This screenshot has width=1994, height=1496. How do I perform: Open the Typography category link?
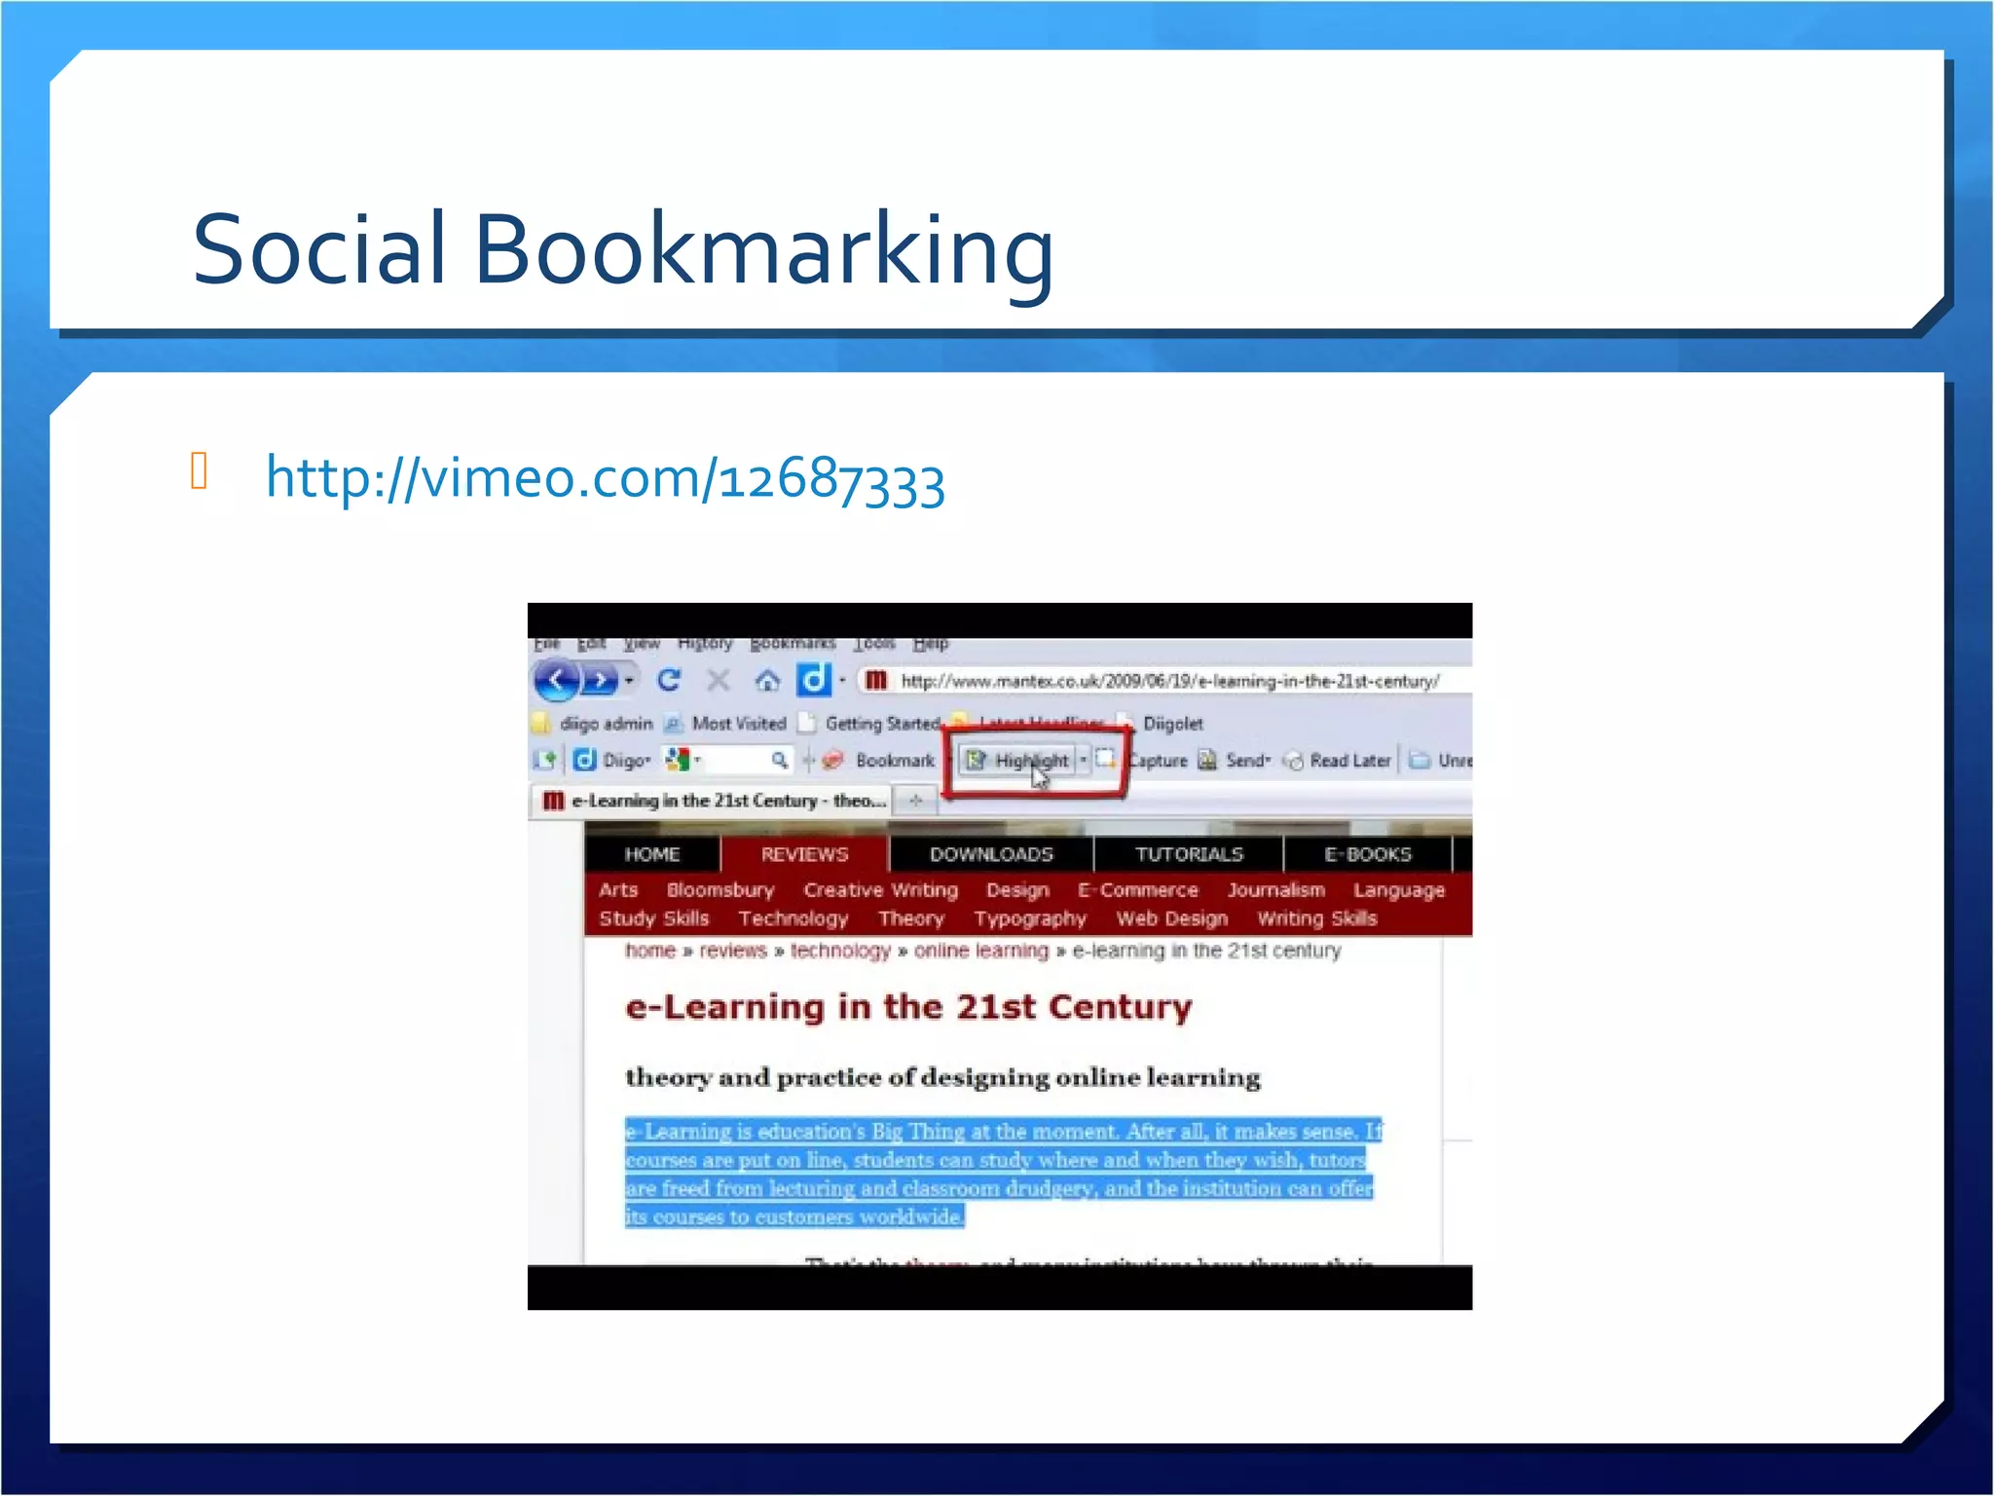(x=1029, y=918)
